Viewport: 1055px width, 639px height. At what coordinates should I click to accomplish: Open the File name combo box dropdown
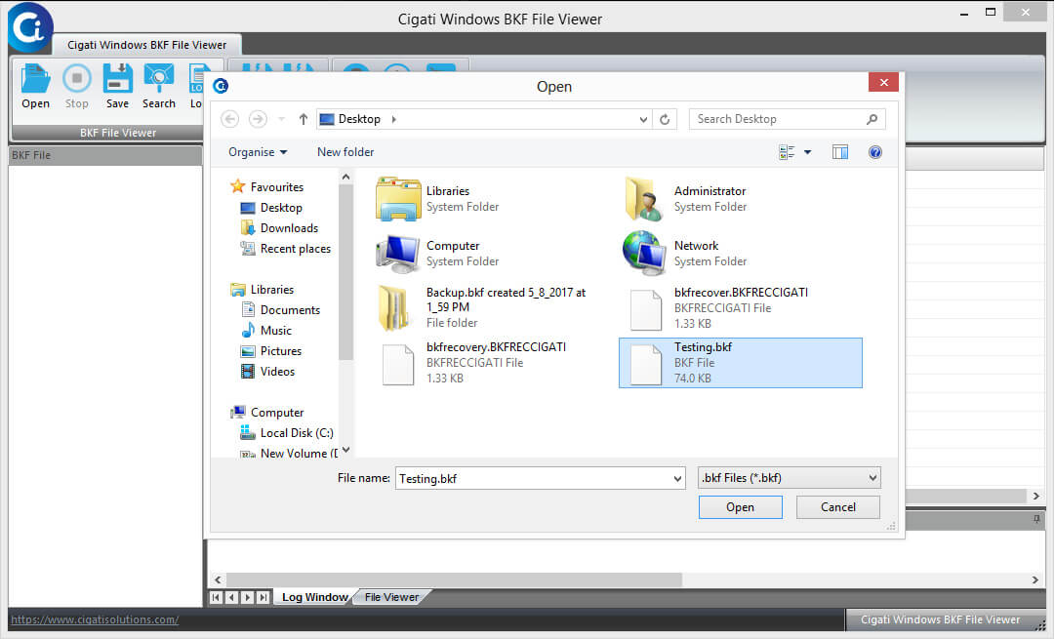coord(677,478)
